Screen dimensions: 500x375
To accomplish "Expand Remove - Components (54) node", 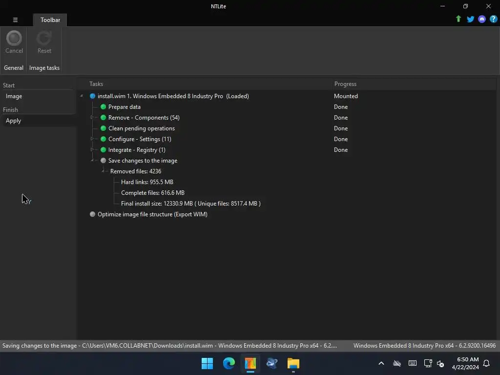I will tap(92, 117).
